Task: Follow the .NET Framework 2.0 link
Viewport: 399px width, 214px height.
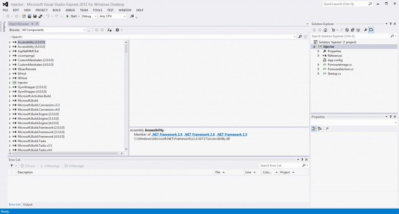Action: tap(167, 134)
